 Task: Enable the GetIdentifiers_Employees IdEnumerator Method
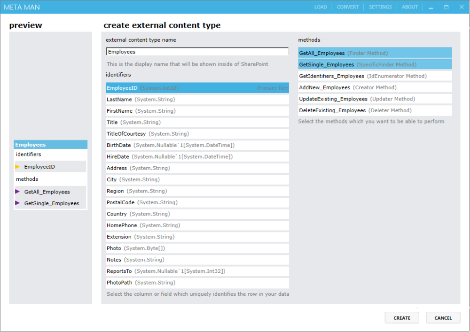tap(375, 76)
